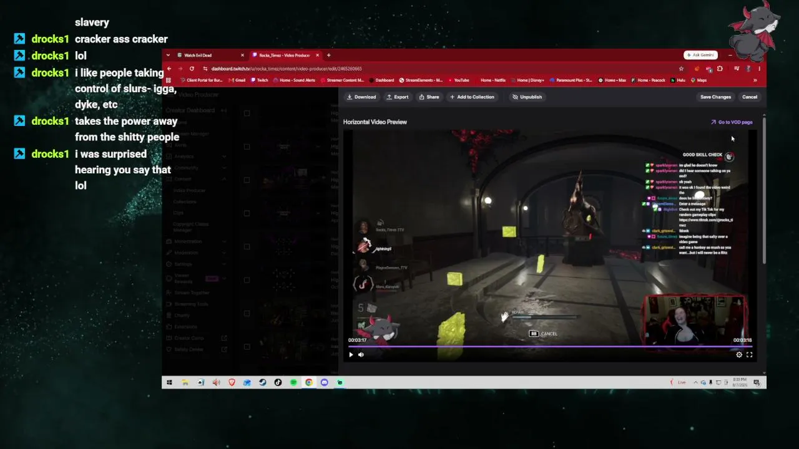The image size is (799, 449).
Task: Click the Export button
Action: coord(397,97)
